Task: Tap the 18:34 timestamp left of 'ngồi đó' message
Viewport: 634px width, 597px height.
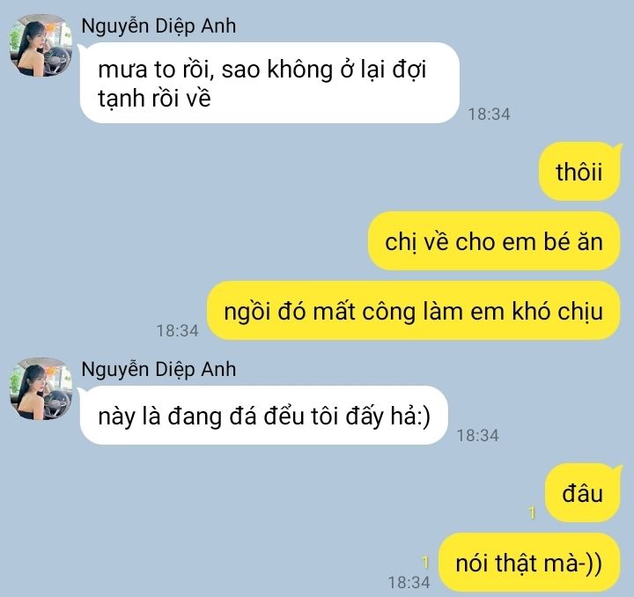Action: (x=178, y=330)
